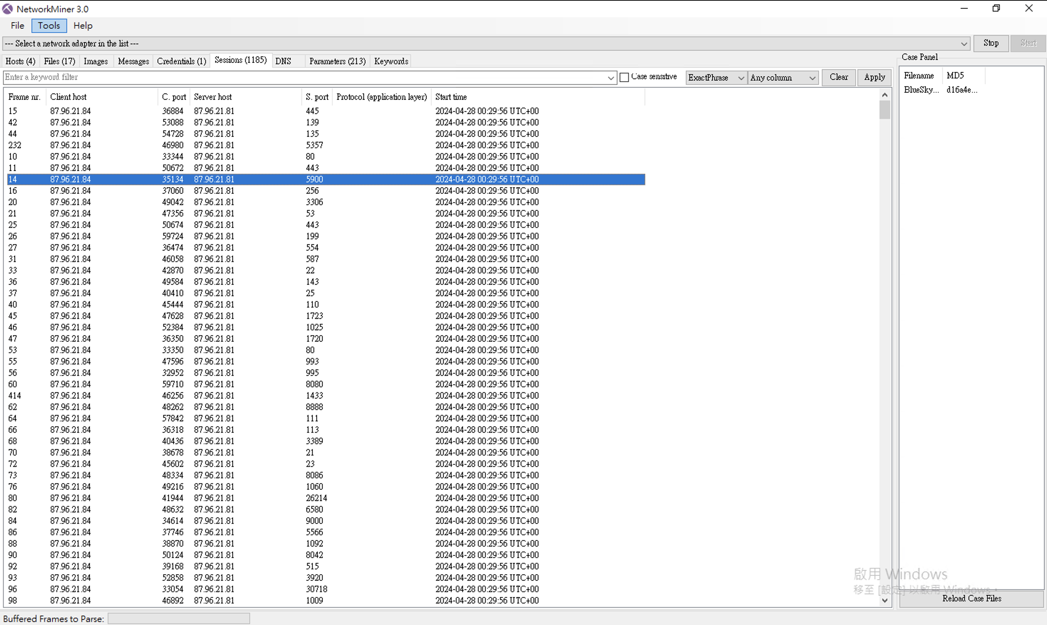Click the sessions list vertical scrollbar thumb
Screen dimensions: 1047x625
coord(884,110)
